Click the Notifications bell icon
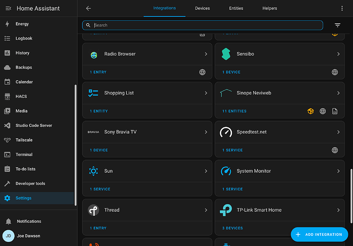Viewport: 353px width, 246px height. (x=8, y=221)
